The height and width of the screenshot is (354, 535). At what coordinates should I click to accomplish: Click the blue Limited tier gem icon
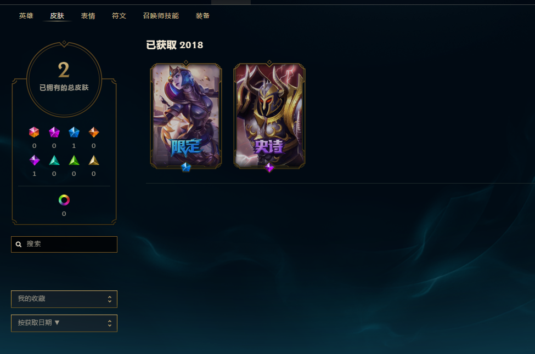tap(74, 132)
